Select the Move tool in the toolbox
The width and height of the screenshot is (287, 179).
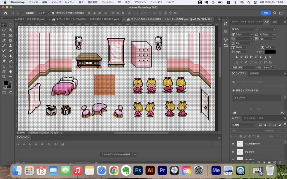coord(4,25)
